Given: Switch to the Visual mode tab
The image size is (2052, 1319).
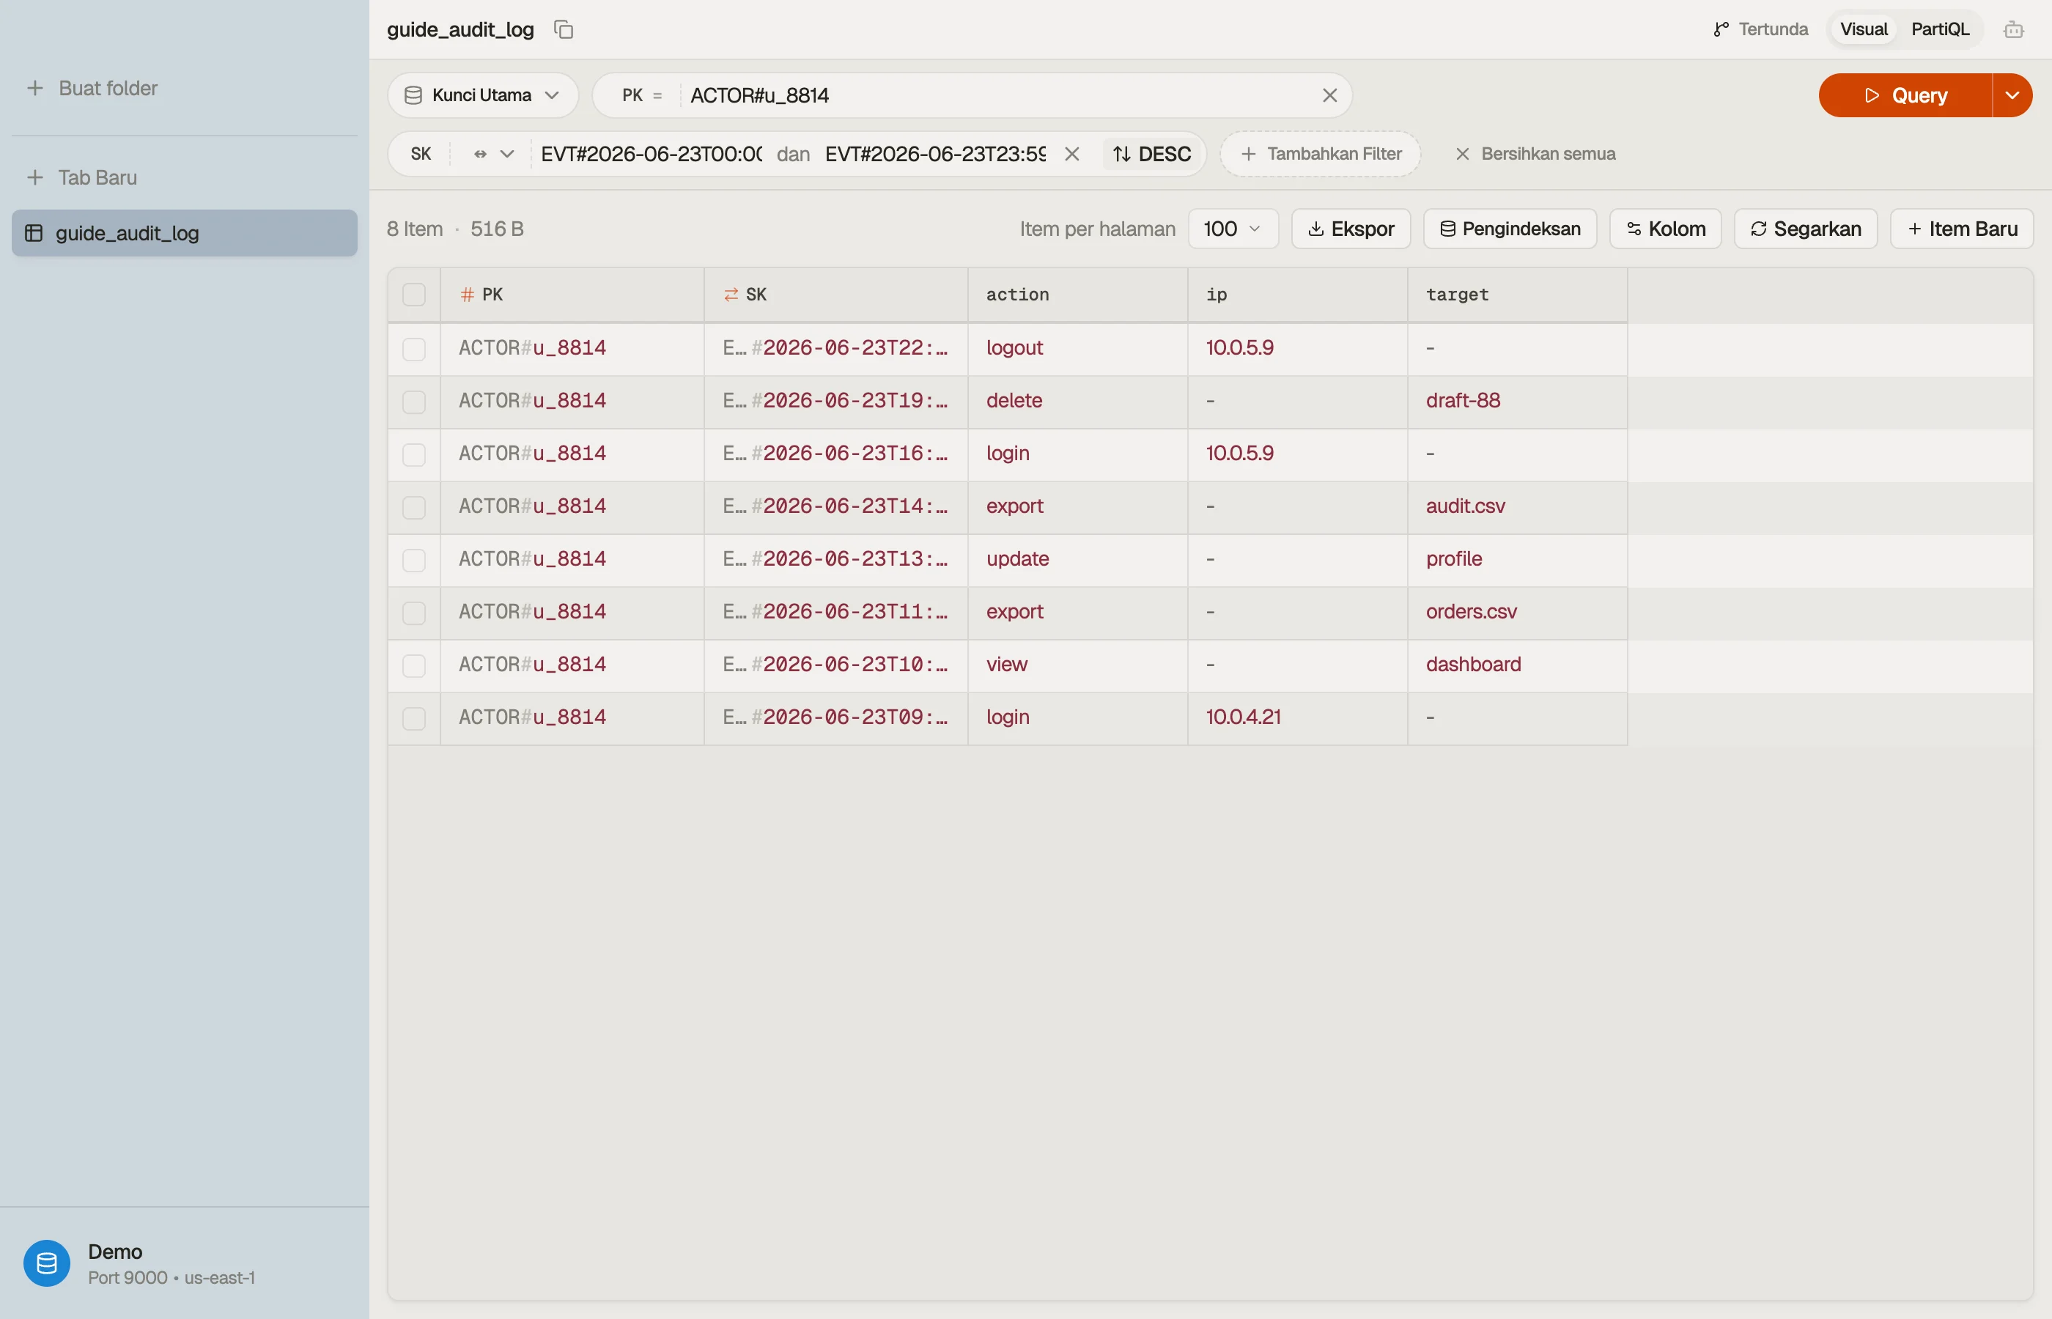Looking at the screenshot, I should click(1864, 29).
